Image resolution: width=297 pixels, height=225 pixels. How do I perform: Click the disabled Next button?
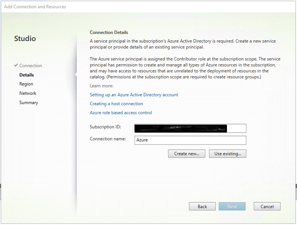coord(232,206)
